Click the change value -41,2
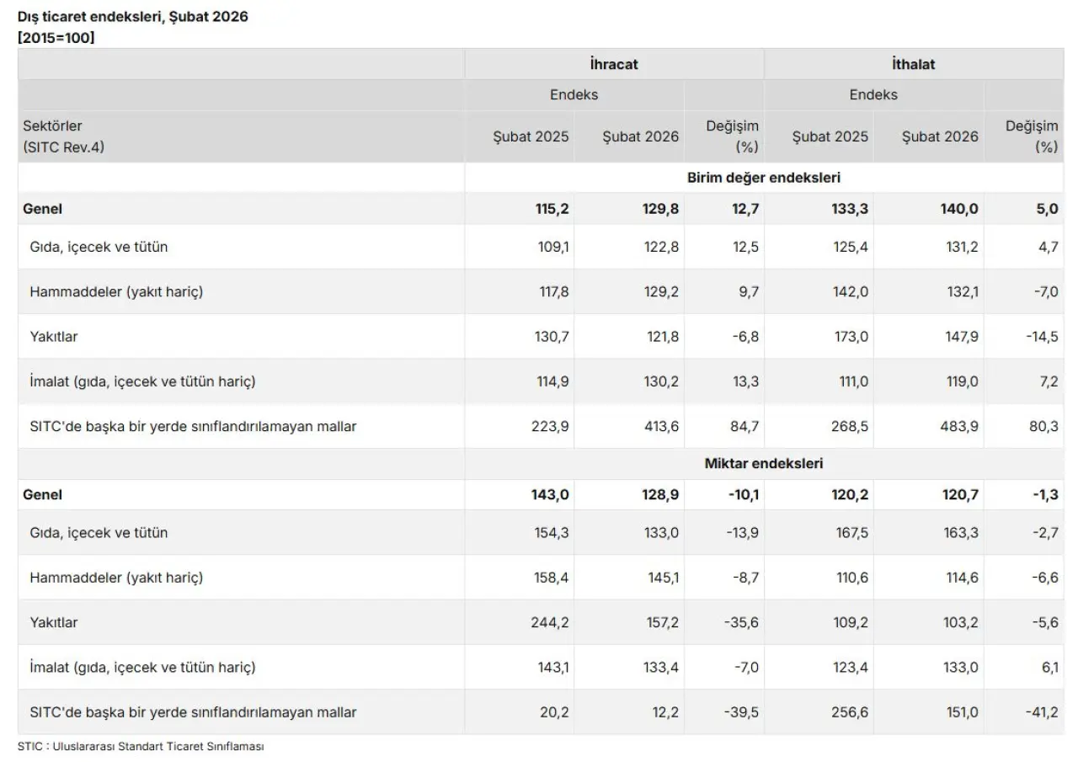The height and width of the screenshot is (762, 1078). pos(1040,712)
